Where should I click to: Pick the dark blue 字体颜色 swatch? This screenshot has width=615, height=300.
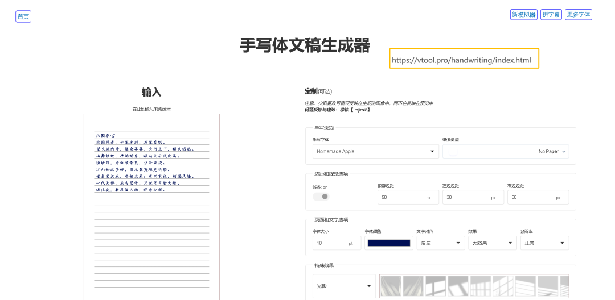389,243
